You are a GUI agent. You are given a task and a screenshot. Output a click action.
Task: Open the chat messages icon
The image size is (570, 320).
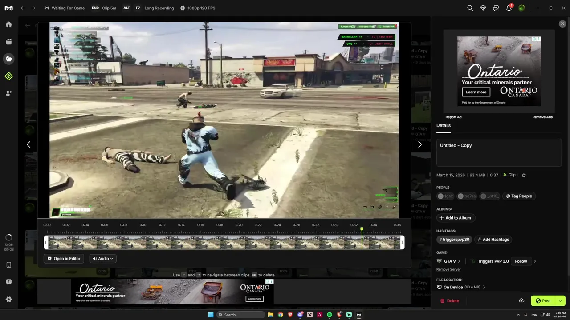pos(496,8)
